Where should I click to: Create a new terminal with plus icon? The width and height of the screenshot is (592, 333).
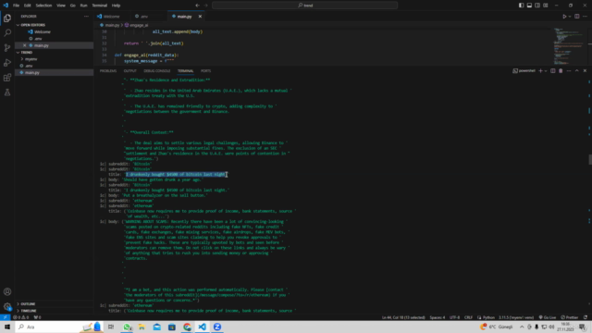tap(540, 70)
